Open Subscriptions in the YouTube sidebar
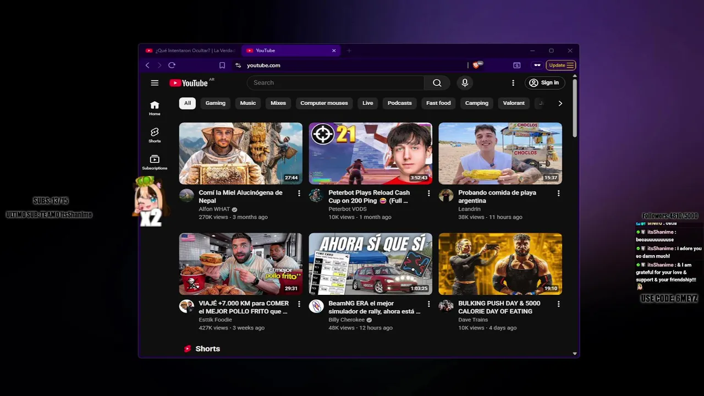The height and width of the screenshot is (396, 704). tap(155, 162)
